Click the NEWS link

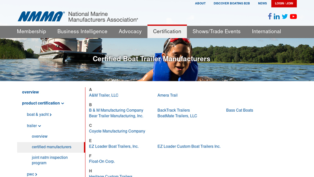tap(262, 4)
